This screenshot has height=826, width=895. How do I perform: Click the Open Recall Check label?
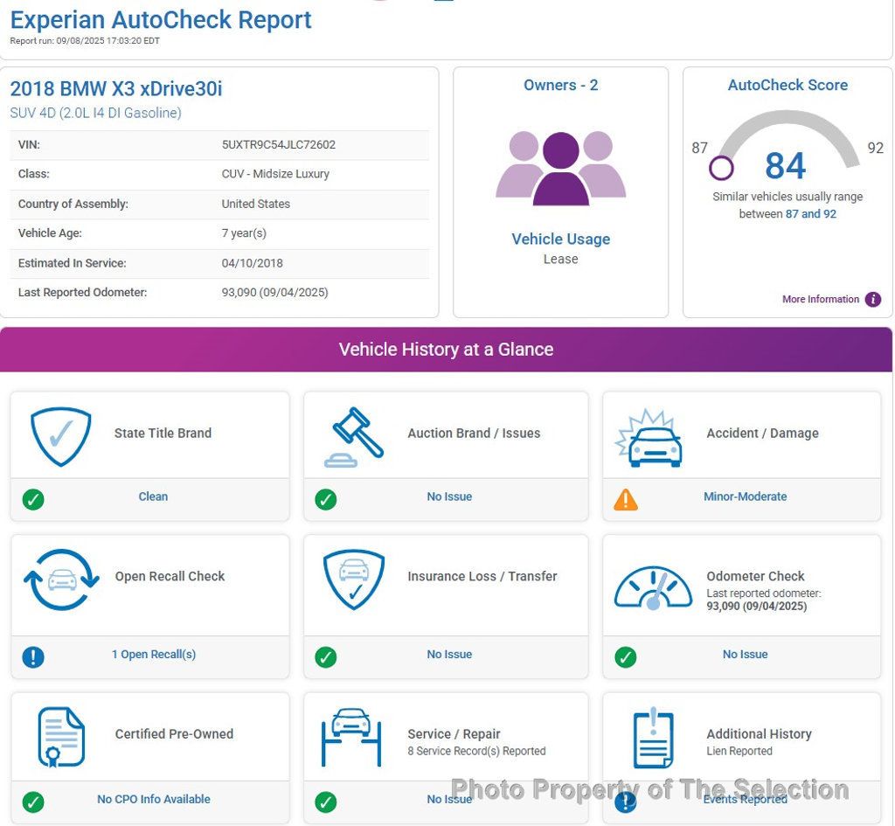click(170, 577)
